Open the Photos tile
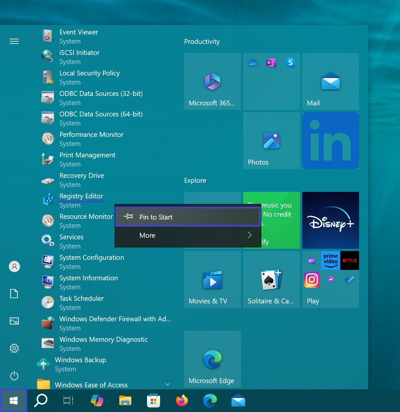Screen dimensions: 400x412 click(x=271, y=140)
